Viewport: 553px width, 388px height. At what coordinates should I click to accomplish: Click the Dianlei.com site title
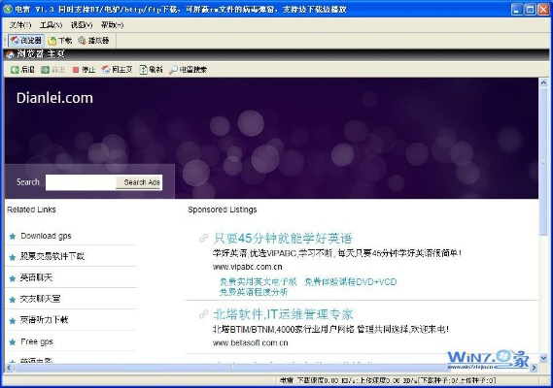tap(54, 98)
